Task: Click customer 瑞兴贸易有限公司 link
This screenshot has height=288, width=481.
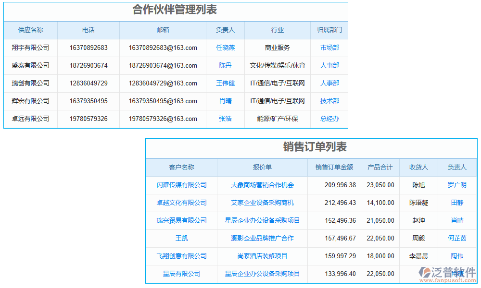Action: coord(181,220)
